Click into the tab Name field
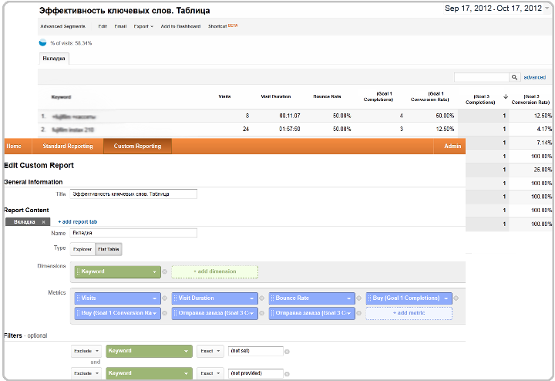The height and width of the screenshot is (381, 555). tap(133, 233)
